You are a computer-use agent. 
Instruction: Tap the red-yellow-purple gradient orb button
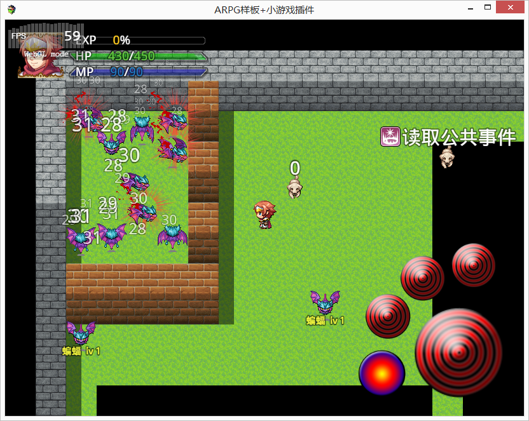point(382,373)
